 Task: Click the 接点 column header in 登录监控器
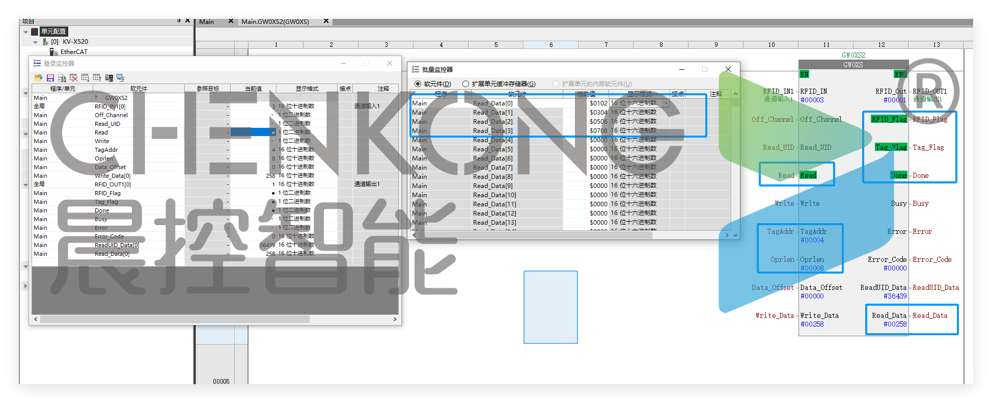[345, 89]
